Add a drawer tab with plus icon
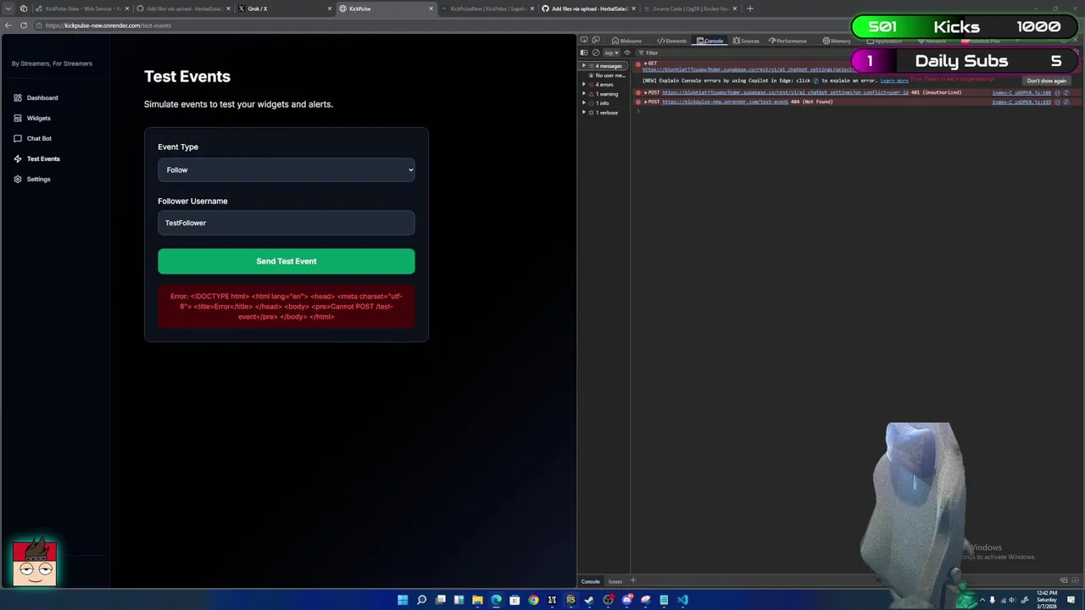1085x610 pixels. pyautogui.click(x=632, y=581)
